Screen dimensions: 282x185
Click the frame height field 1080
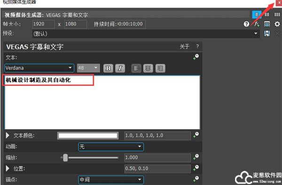pyautogui.click(x=76, y=24)
